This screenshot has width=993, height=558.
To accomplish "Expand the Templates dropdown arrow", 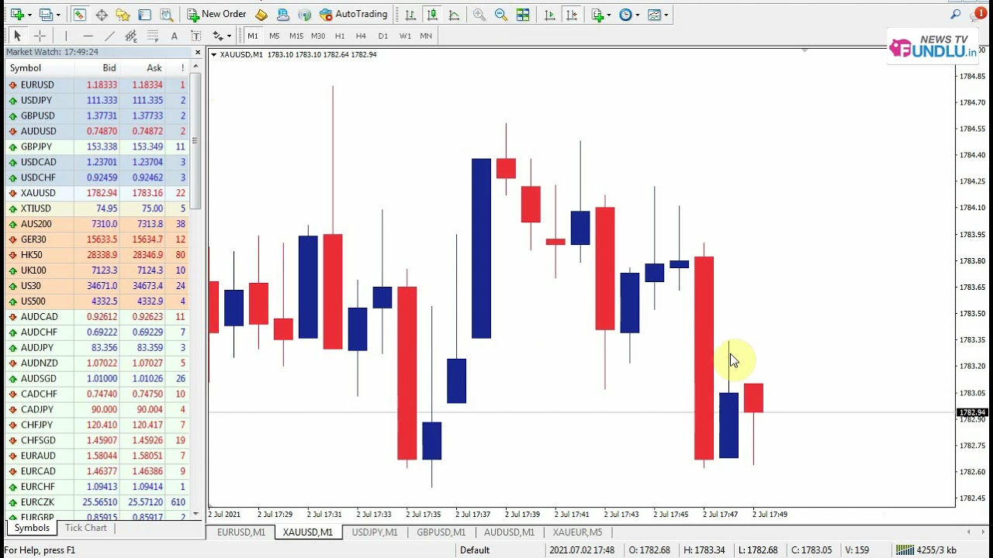I will (x=666, y=14).
